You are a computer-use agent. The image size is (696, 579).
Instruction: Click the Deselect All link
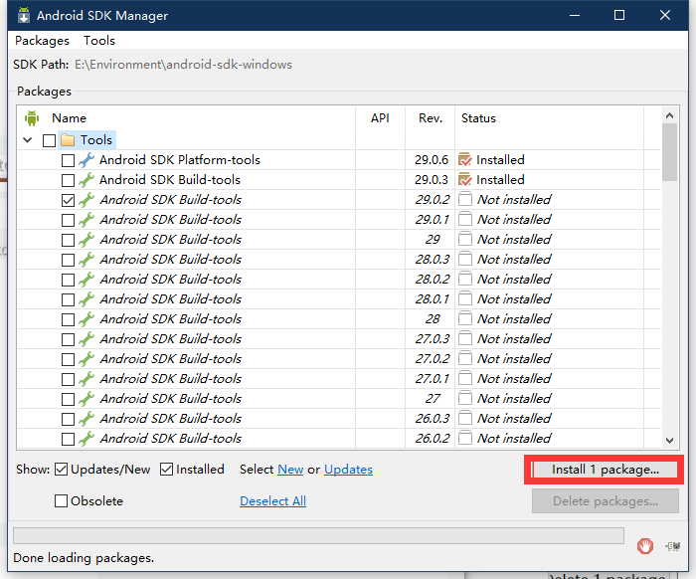273,500
